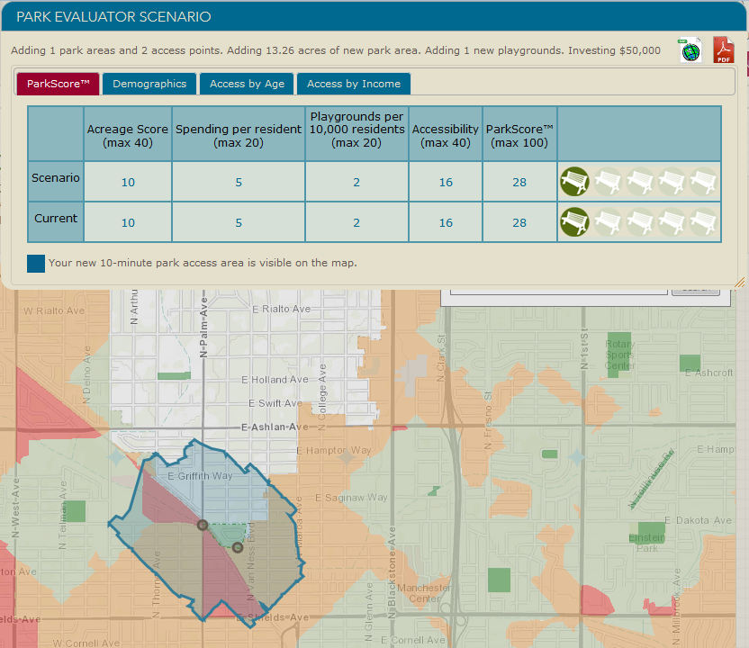The height and width of the screenshot is (648, 749).
Task: Click the blue access area legend swatch
Action: point(36,263)
